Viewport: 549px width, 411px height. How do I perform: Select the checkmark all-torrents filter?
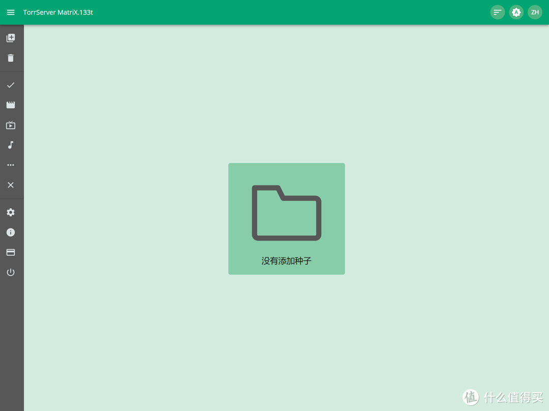point(11,85)
